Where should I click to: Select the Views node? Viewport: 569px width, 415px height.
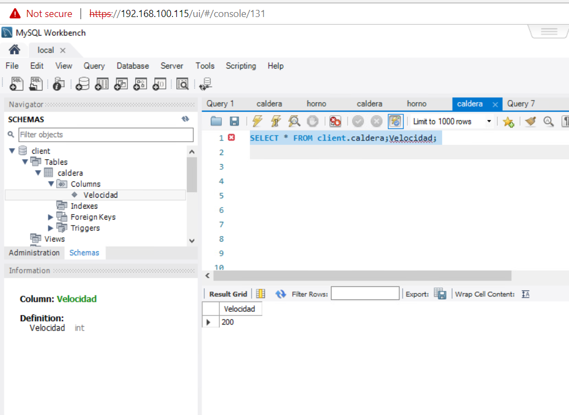click(x=54, y=239)
